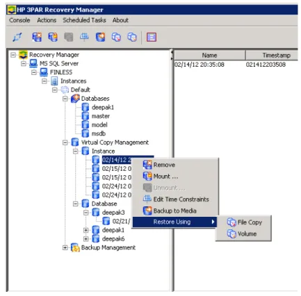Select deepak1 under Databases

tap(103, 107)
